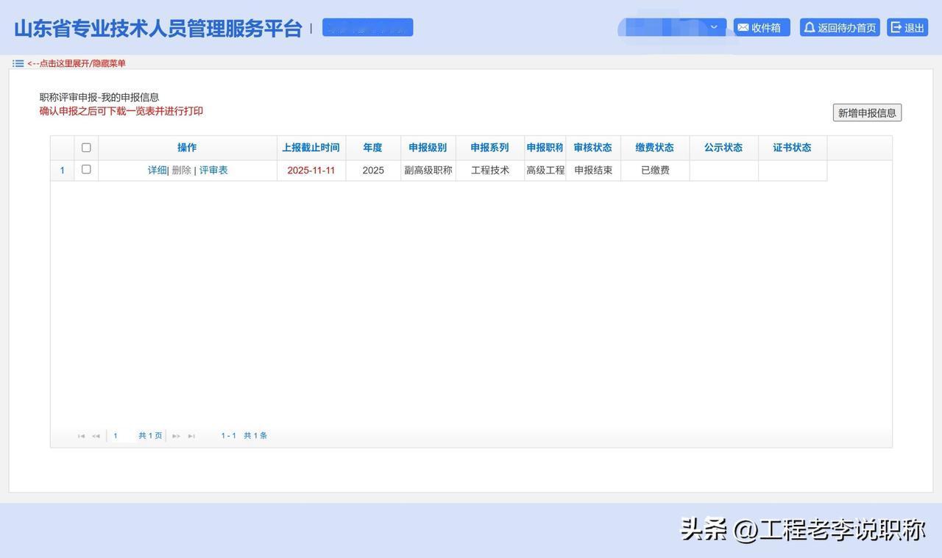Viewport: 942px width, 558px height.
Task: Jump to the last page arrow
Action: [191, 435]
